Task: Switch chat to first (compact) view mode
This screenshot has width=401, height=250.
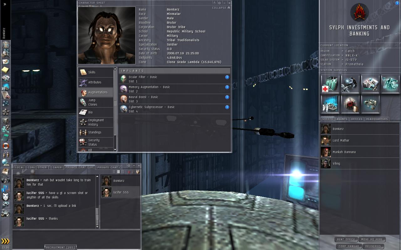Action: [114, 172]
